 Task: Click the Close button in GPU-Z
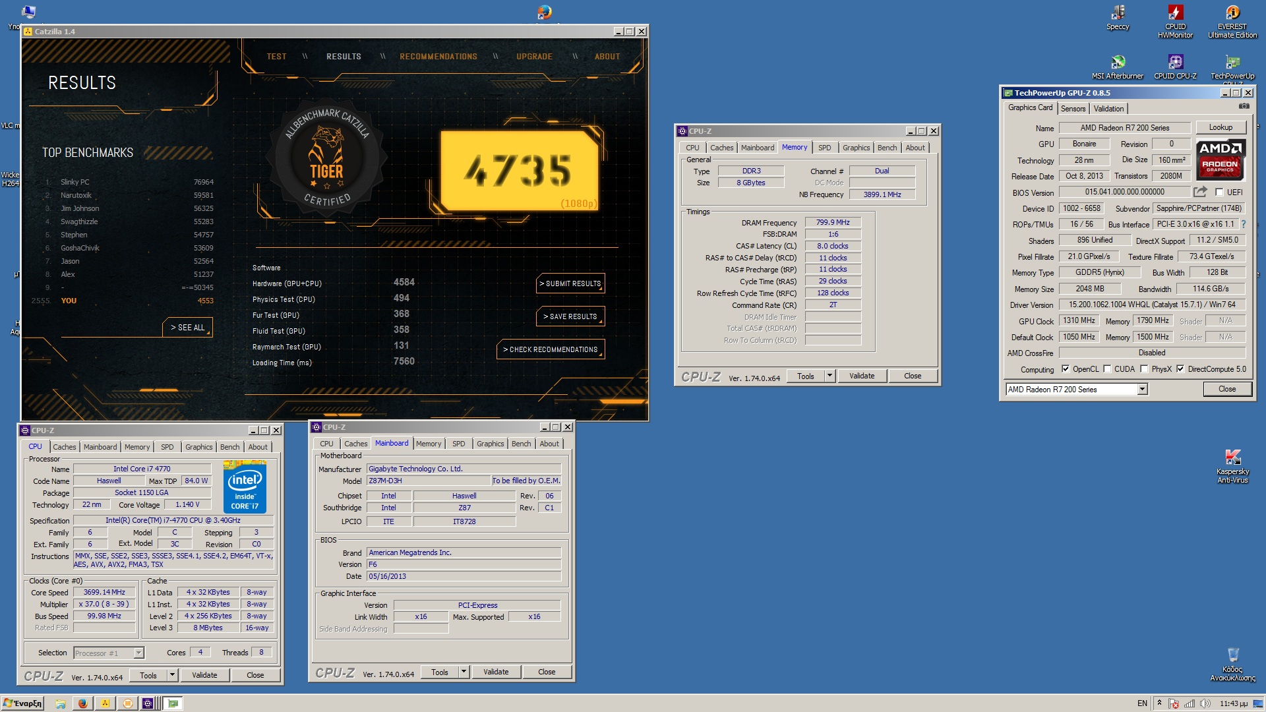click(1227, 389)
